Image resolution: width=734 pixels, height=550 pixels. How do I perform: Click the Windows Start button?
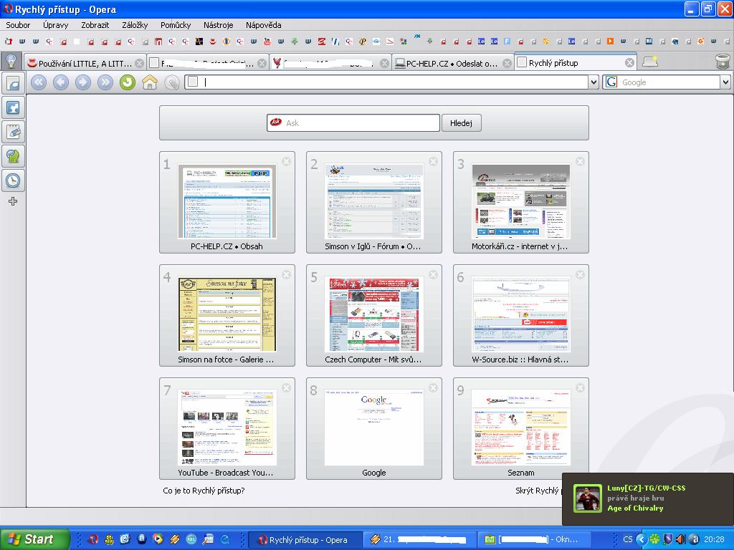click(x=34, y=539)
